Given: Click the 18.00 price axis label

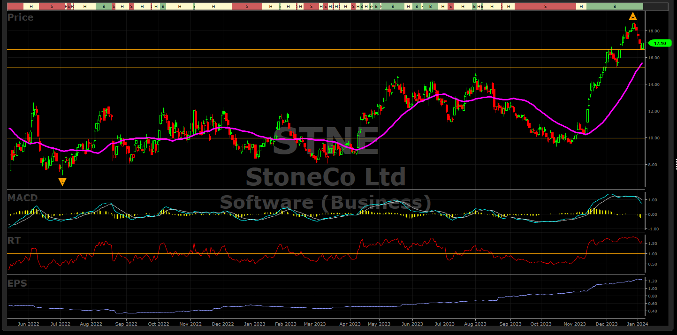Looking at the screenshot, I should point(654,31).
